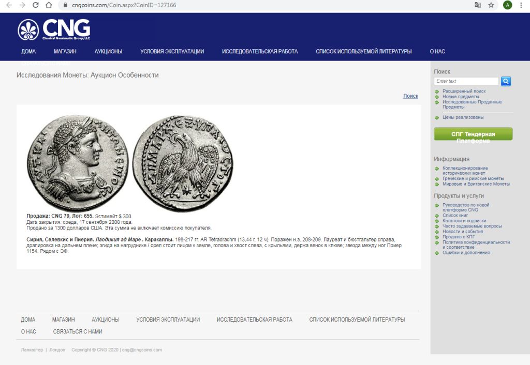This screenshot has height=365, width=530.
Task: Click the CNG logo
Action: [54, 29]
